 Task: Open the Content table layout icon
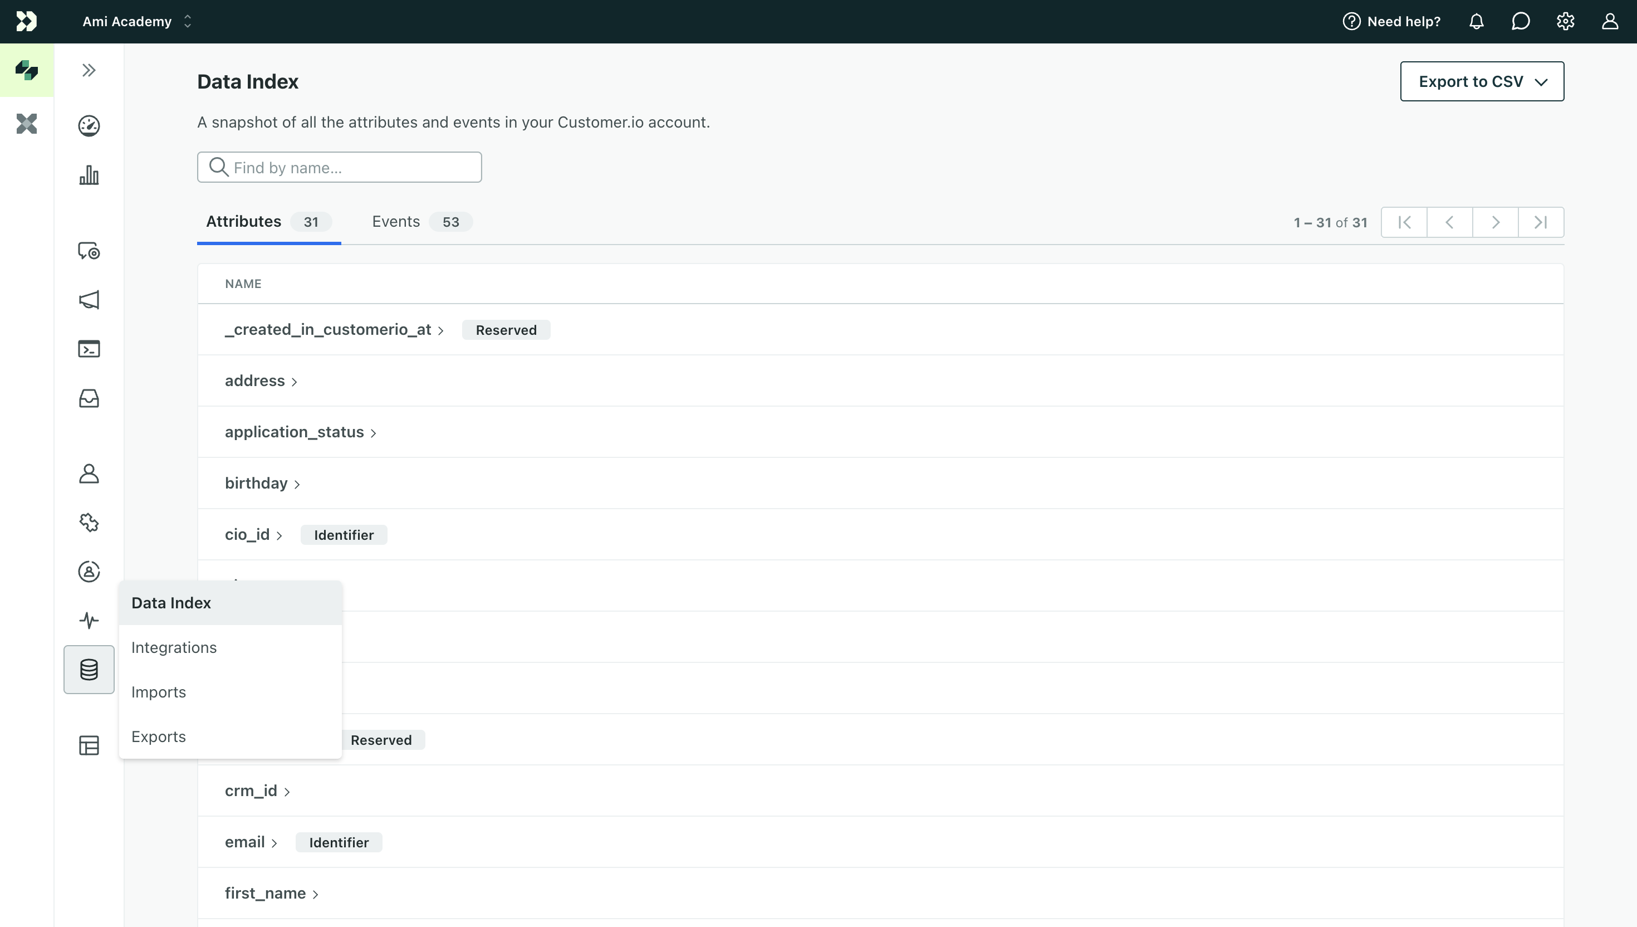(x=89, y=745)
